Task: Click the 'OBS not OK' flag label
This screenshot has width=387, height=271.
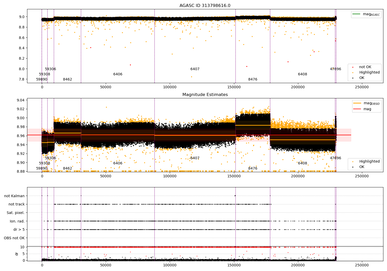Action: (14, 238)
